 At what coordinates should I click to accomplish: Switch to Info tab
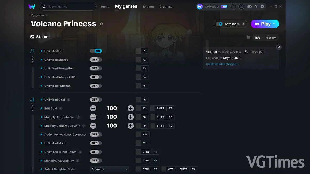click(258, 38)
